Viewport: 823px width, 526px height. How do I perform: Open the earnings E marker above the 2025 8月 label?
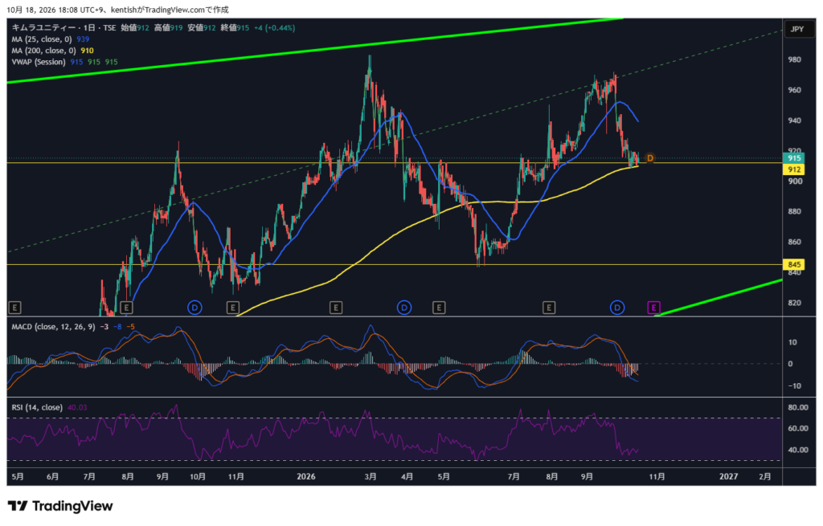pyautogui.click(x=126, y=308)
